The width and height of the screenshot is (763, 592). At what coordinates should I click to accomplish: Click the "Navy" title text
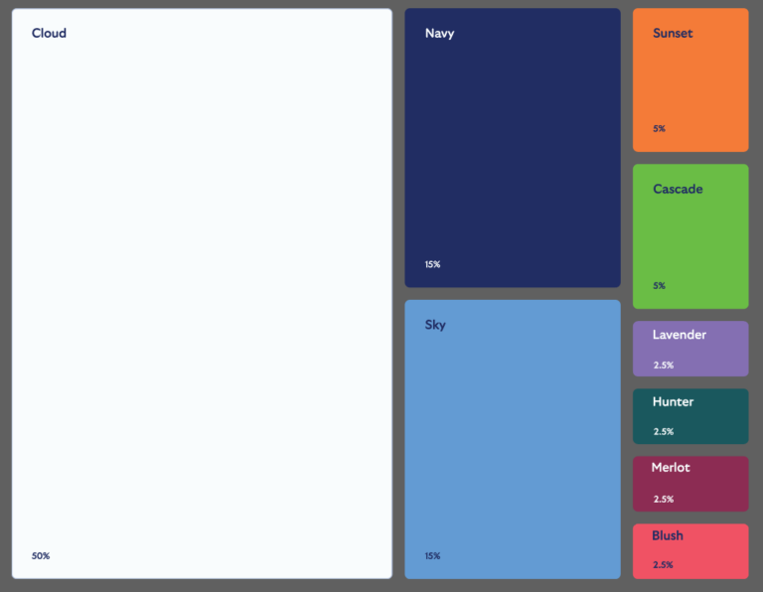tap(439, 33)
